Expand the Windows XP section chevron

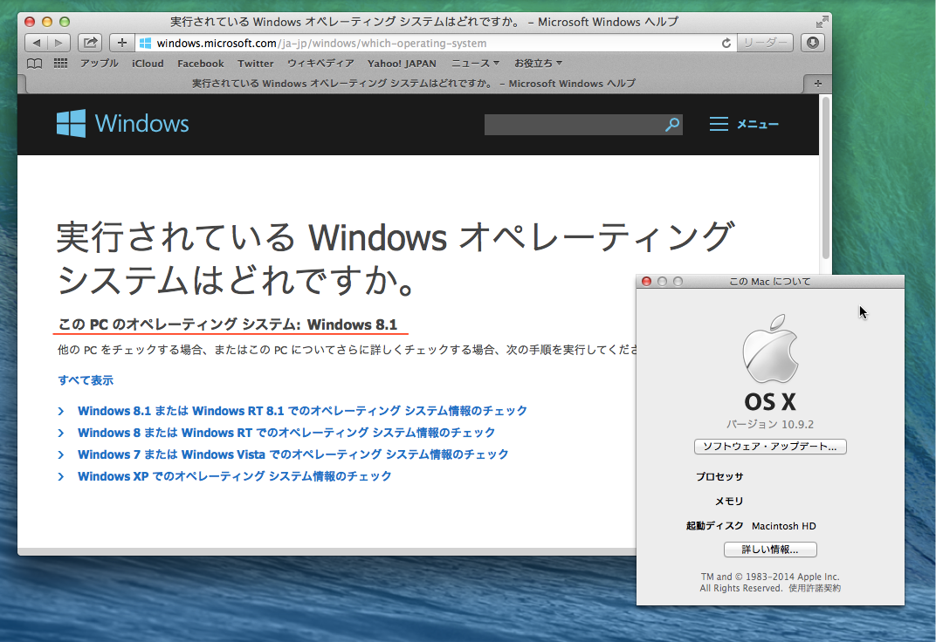[61, 476]
